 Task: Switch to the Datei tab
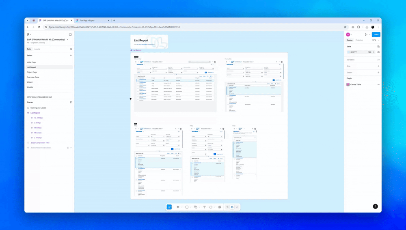(29, 49)
